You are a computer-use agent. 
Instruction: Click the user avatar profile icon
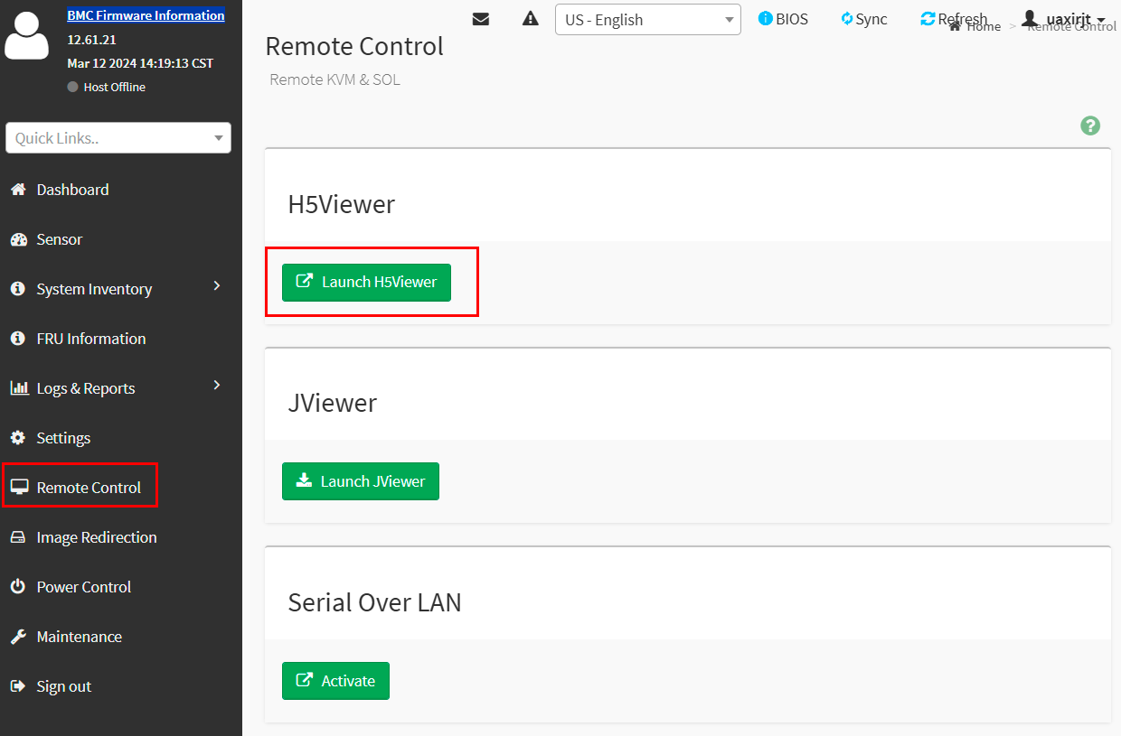27,37
